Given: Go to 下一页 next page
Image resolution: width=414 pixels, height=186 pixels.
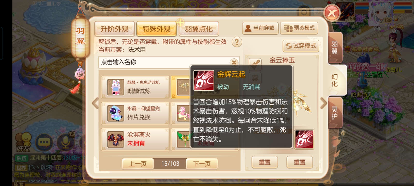Looking at the screenshot, I should pos(202,164).
